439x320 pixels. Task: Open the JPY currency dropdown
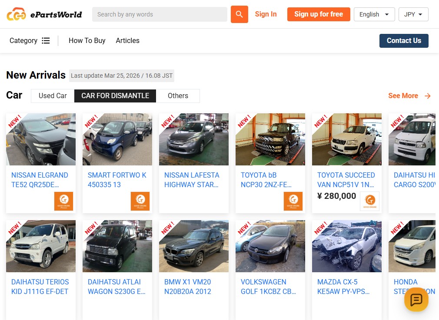[413, 14]
